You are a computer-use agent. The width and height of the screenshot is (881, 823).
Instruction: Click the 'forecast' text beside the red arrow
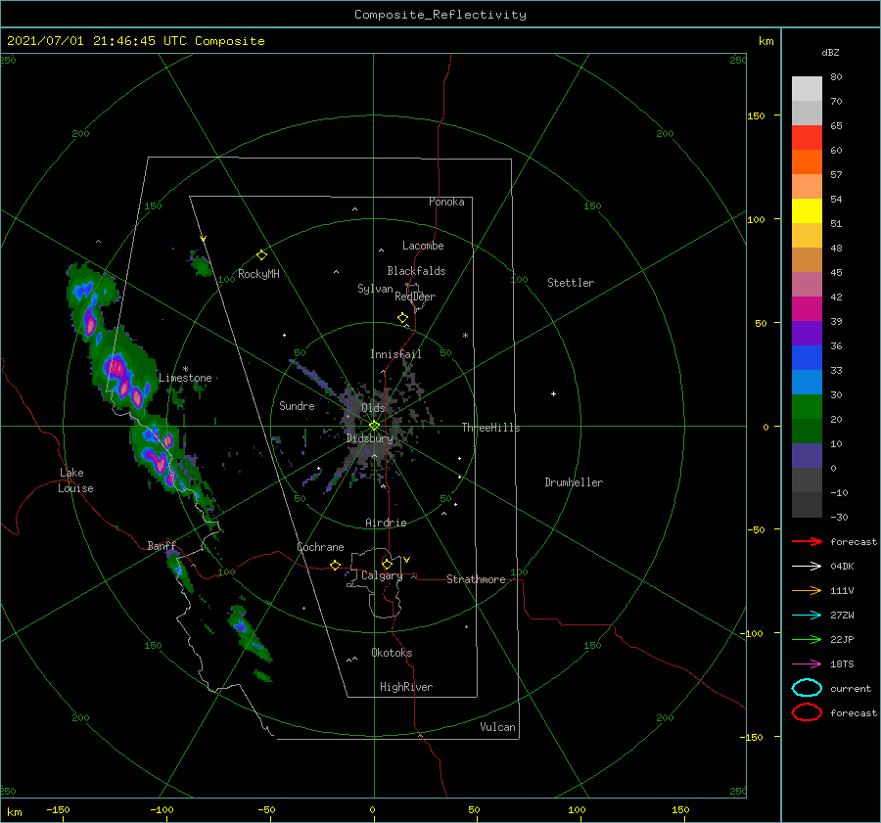(x=854, y=541)
